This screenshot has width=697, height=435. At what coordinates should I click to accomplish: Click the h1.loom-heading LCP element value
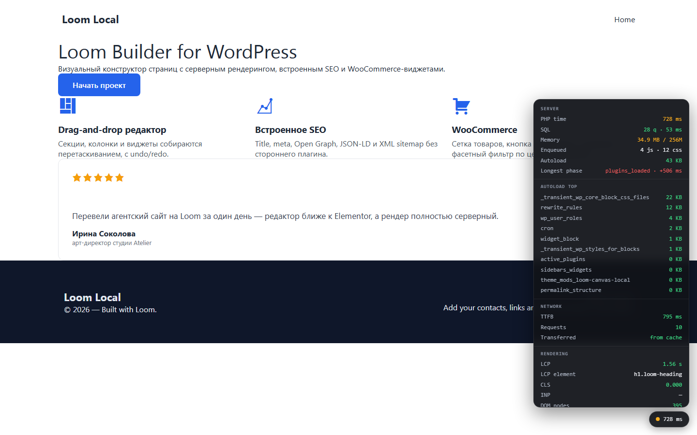pos(658,374)
